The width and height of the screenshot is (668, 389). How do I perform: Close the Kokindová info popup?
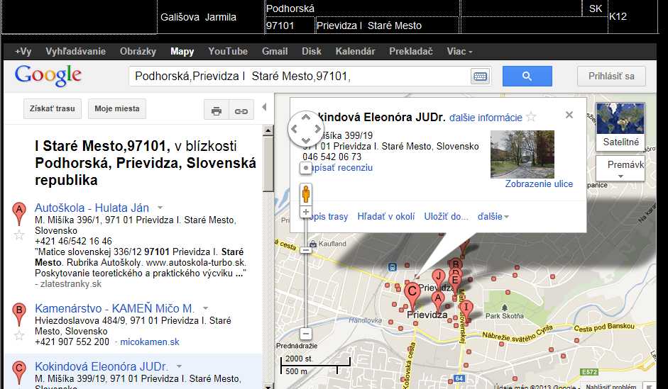pos(569,115)
